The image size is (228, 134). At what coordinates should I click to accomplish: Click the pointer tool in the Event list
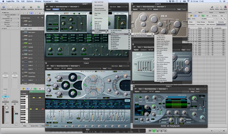tap(221, 19)
